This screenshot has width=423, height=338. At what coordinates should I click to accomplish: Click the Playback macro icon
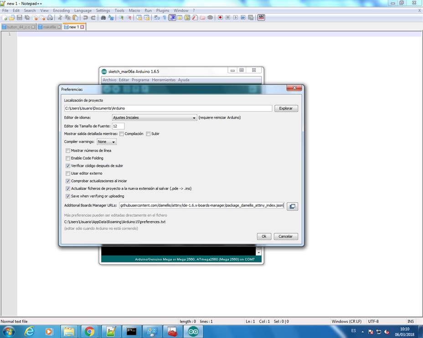click(x=235, y=18)
